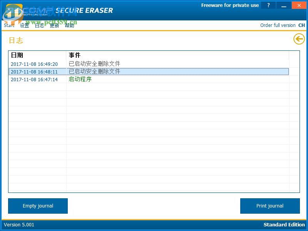The width and height of the screenshot is (308, 231).
Task: Select the Start menu item
Action: click(8, 25)
